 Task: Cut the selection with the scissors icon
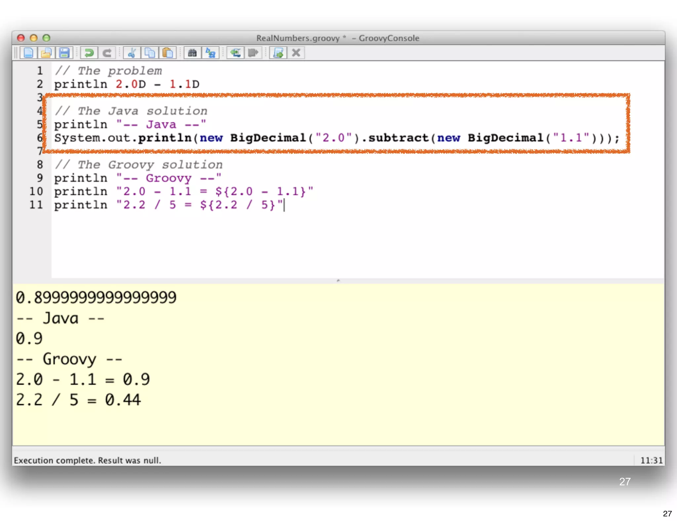(132, 53)
